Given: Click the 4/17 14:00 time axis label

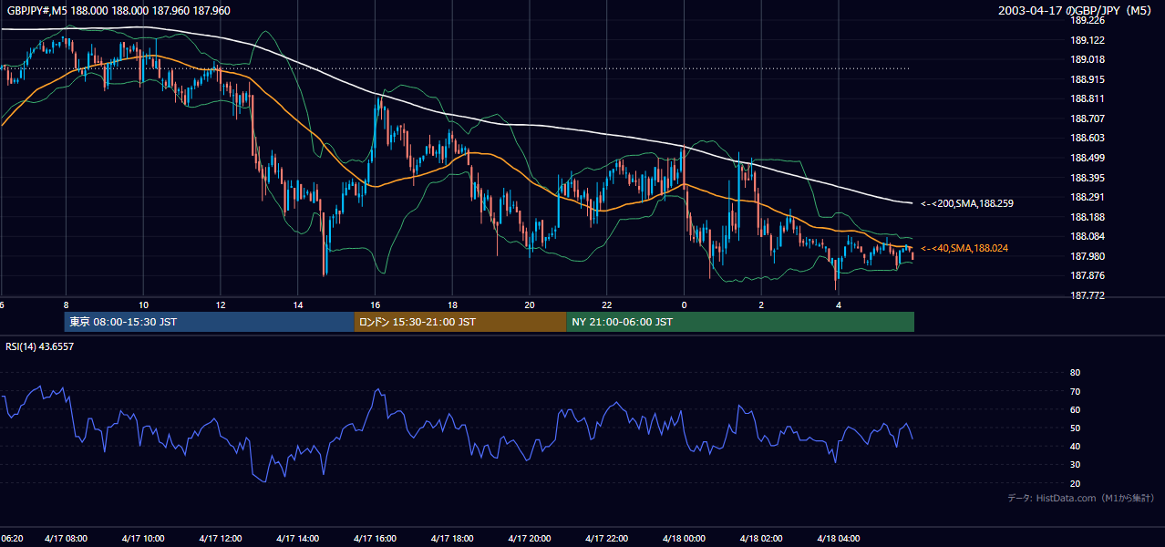Looking at the screenshot, I should pyautogui.click(x=297, y=539).
